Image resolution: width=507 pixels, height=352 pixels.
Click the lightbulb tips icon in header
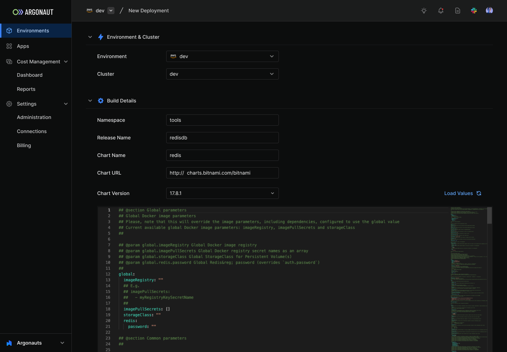point(424,11)
